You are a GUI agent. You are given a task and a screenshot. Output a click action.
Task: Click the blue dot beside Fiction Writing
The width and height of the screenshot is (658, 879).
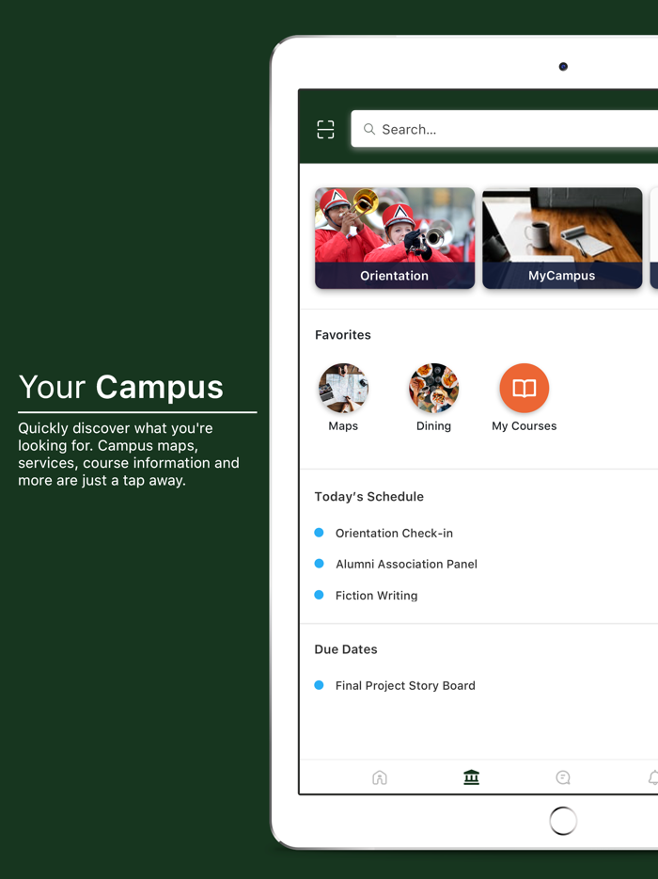pyautogui.click(x=320, y=595)
